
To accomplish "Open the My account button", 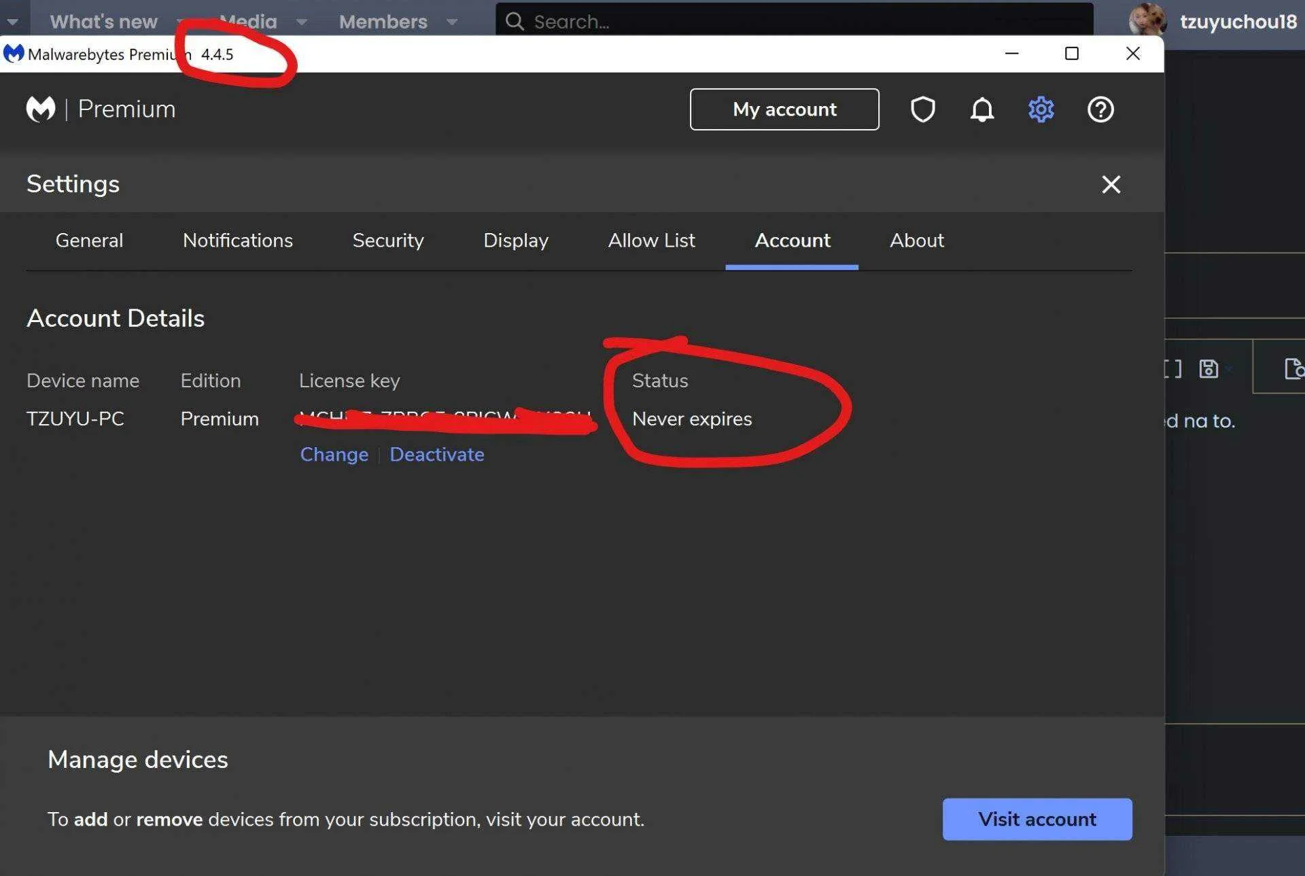I will point(784,109).
